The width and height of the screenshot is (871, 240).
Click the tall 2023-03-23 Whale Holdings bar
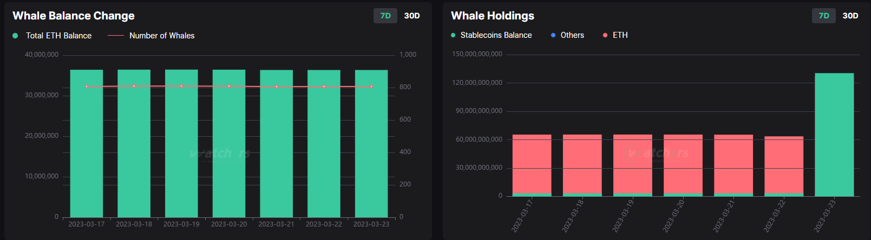tap(834, 135)
